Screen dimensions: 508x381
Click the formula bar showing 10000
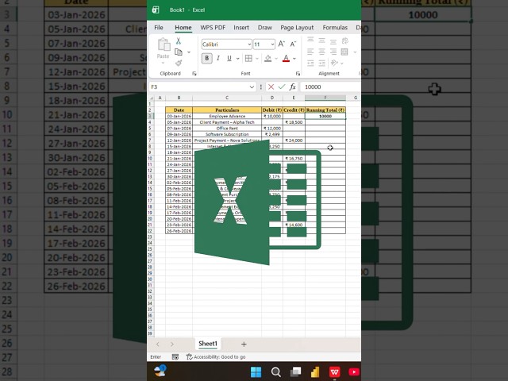[x=331, y=87]
